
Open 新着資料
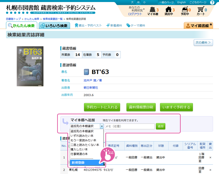tap(114, 26)
